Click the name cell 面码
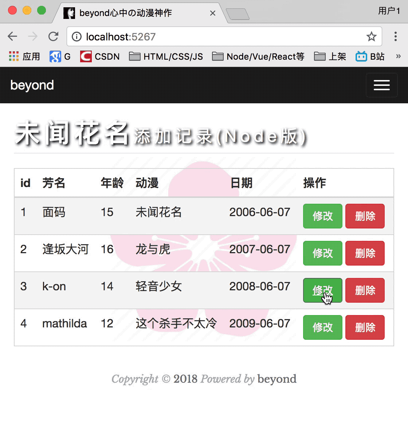Viewport: 408px width, 422px height. pos(54,212)
